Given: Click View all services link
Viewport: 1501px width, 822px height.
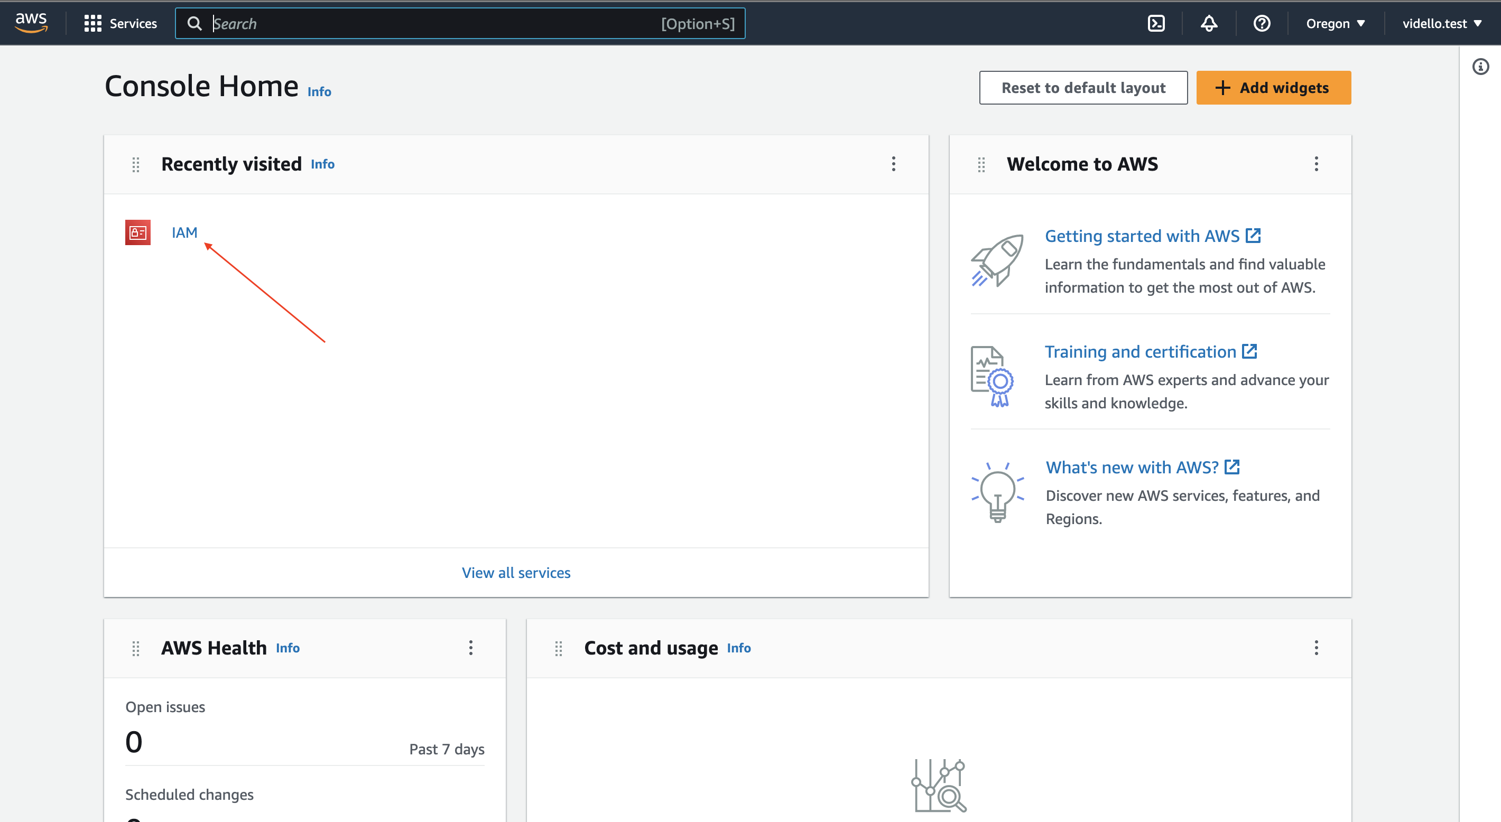Looking at the screenshot, I should pos(516,572).
